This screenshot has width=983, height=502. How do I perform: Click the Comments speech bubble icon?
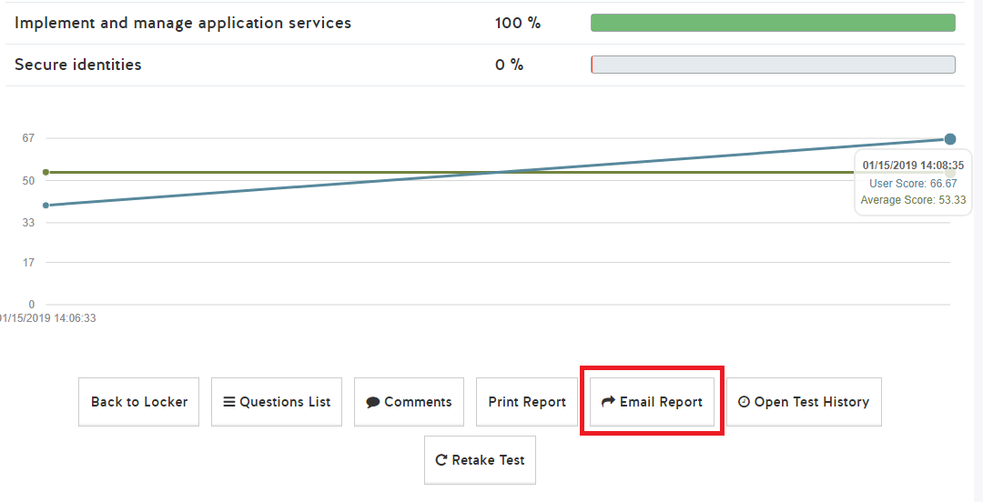373,402
